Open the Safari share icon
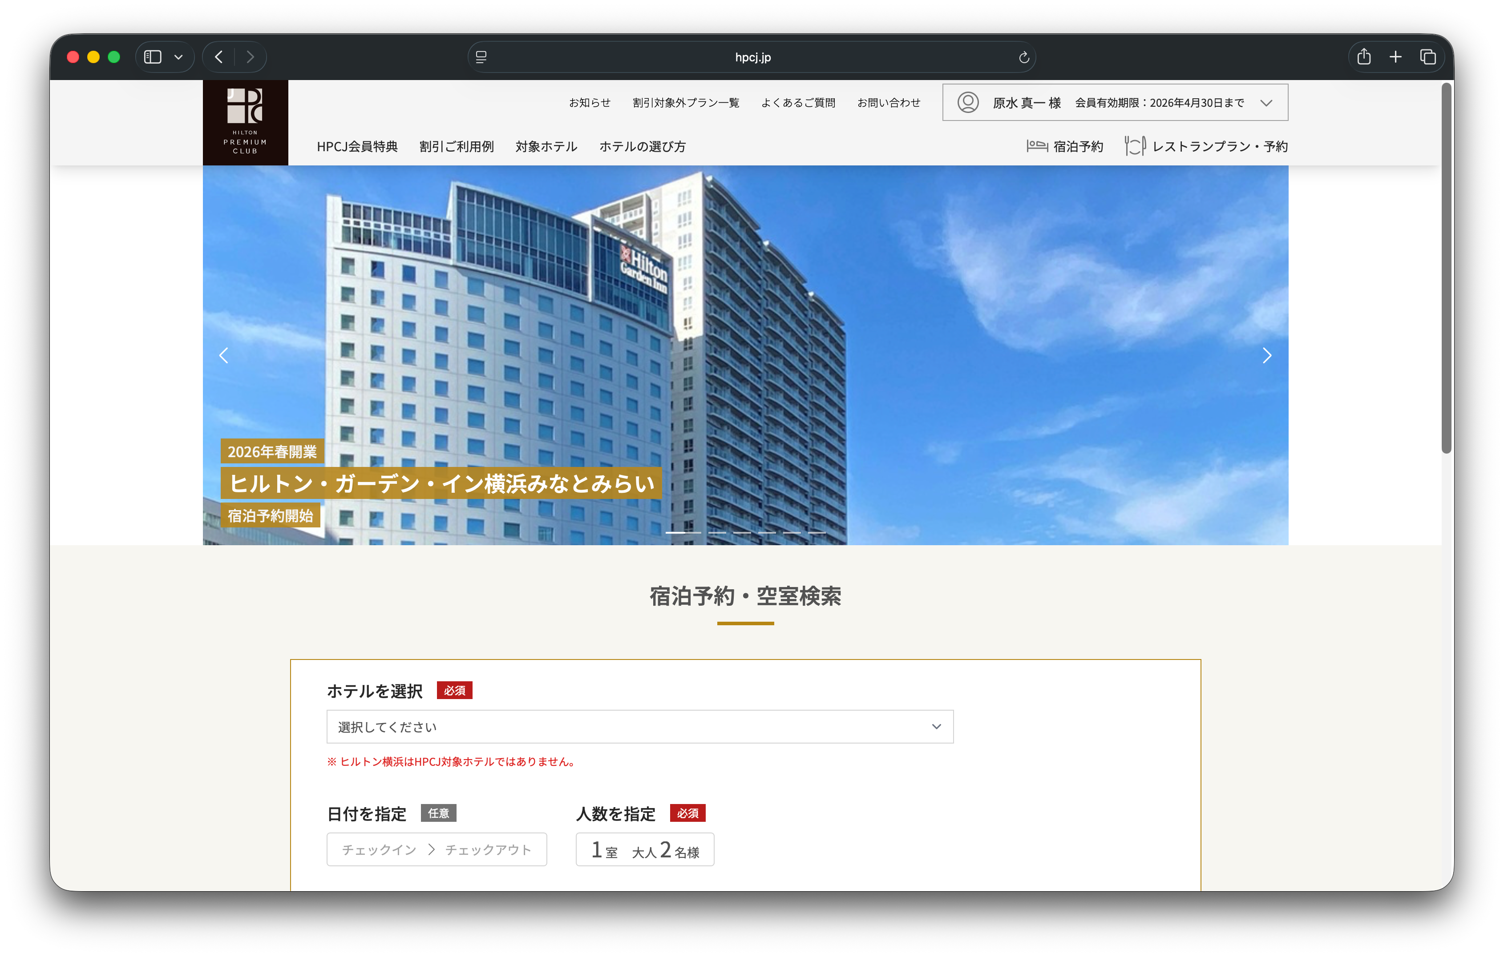Image resolution: width=1504 pixels, height=957 pixels. pyautogui.click(x=1363, y=57)
